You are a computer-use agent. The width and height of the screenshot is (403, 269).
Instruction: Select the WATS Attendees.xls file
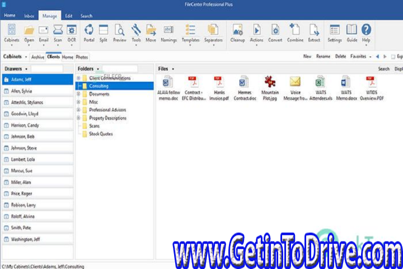point(321,89)
